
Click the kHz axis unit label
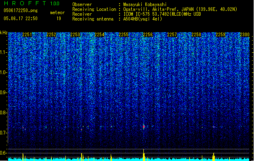pos(4,33)
